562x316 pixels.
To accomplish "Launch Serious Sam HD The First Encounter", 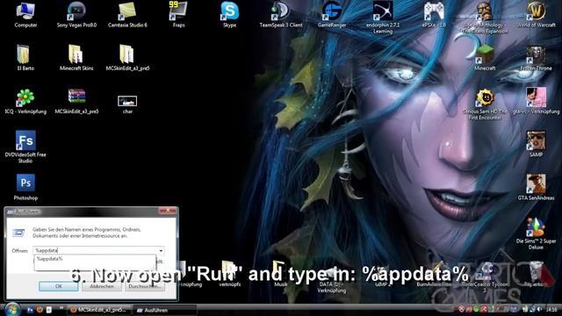I will click(485, 104).
